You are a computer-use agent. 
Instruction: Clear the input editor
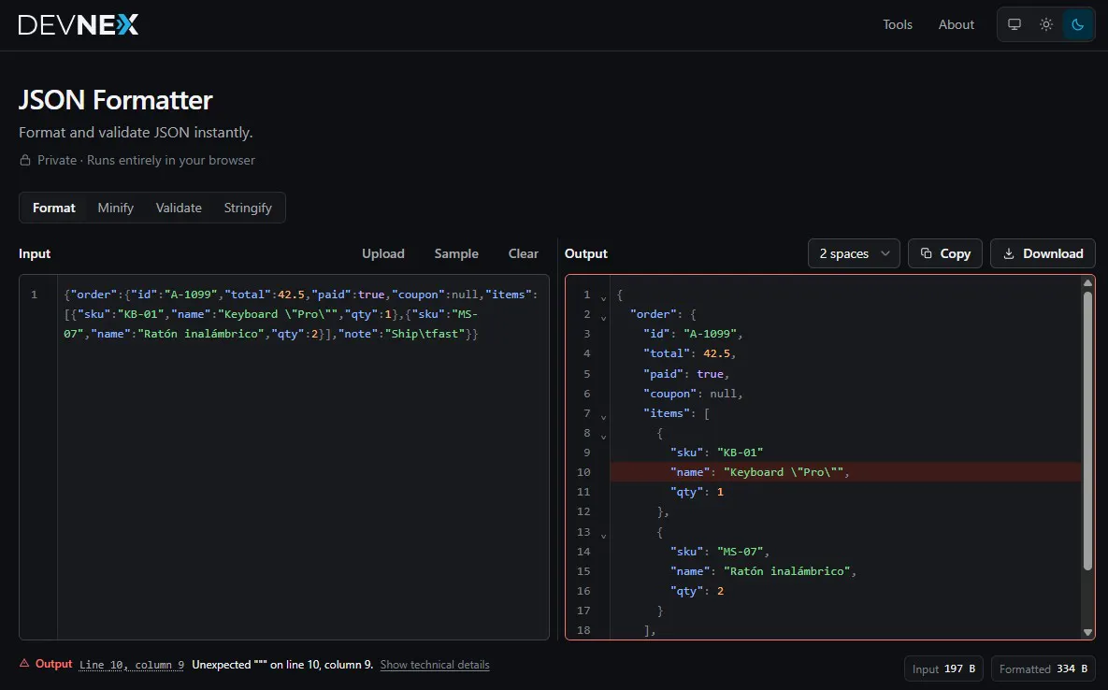523,253
